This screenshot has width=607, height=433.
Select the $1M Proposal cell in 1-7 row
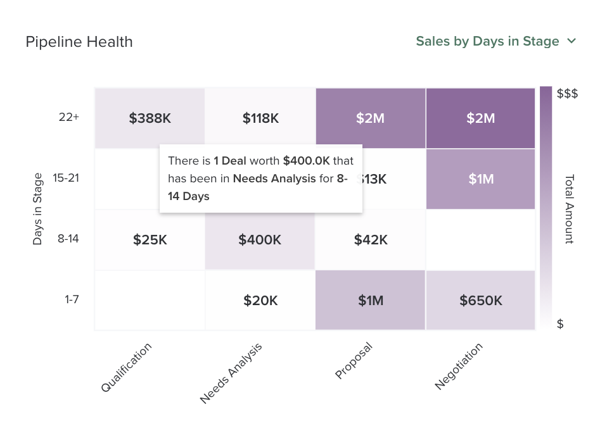click(370, 299)
